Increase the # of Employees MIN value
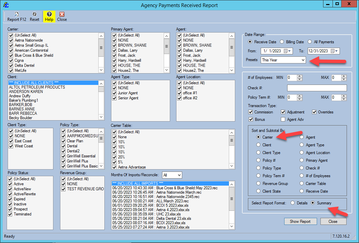359x243 pixels. pyautogui.click(x=300, y=76)
